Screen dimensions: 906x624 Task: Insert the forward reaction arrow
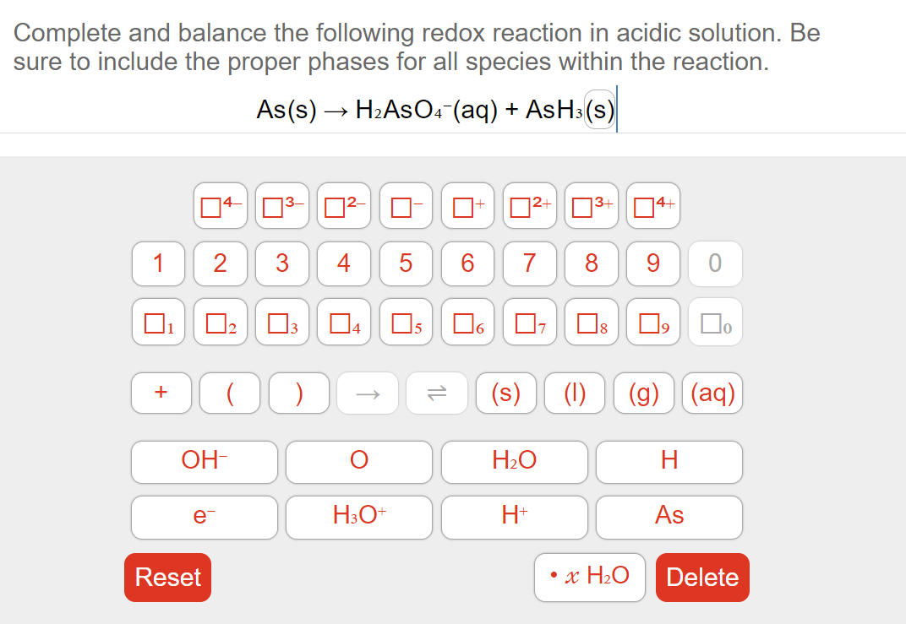pyautogui.click(x=367, y=392)
